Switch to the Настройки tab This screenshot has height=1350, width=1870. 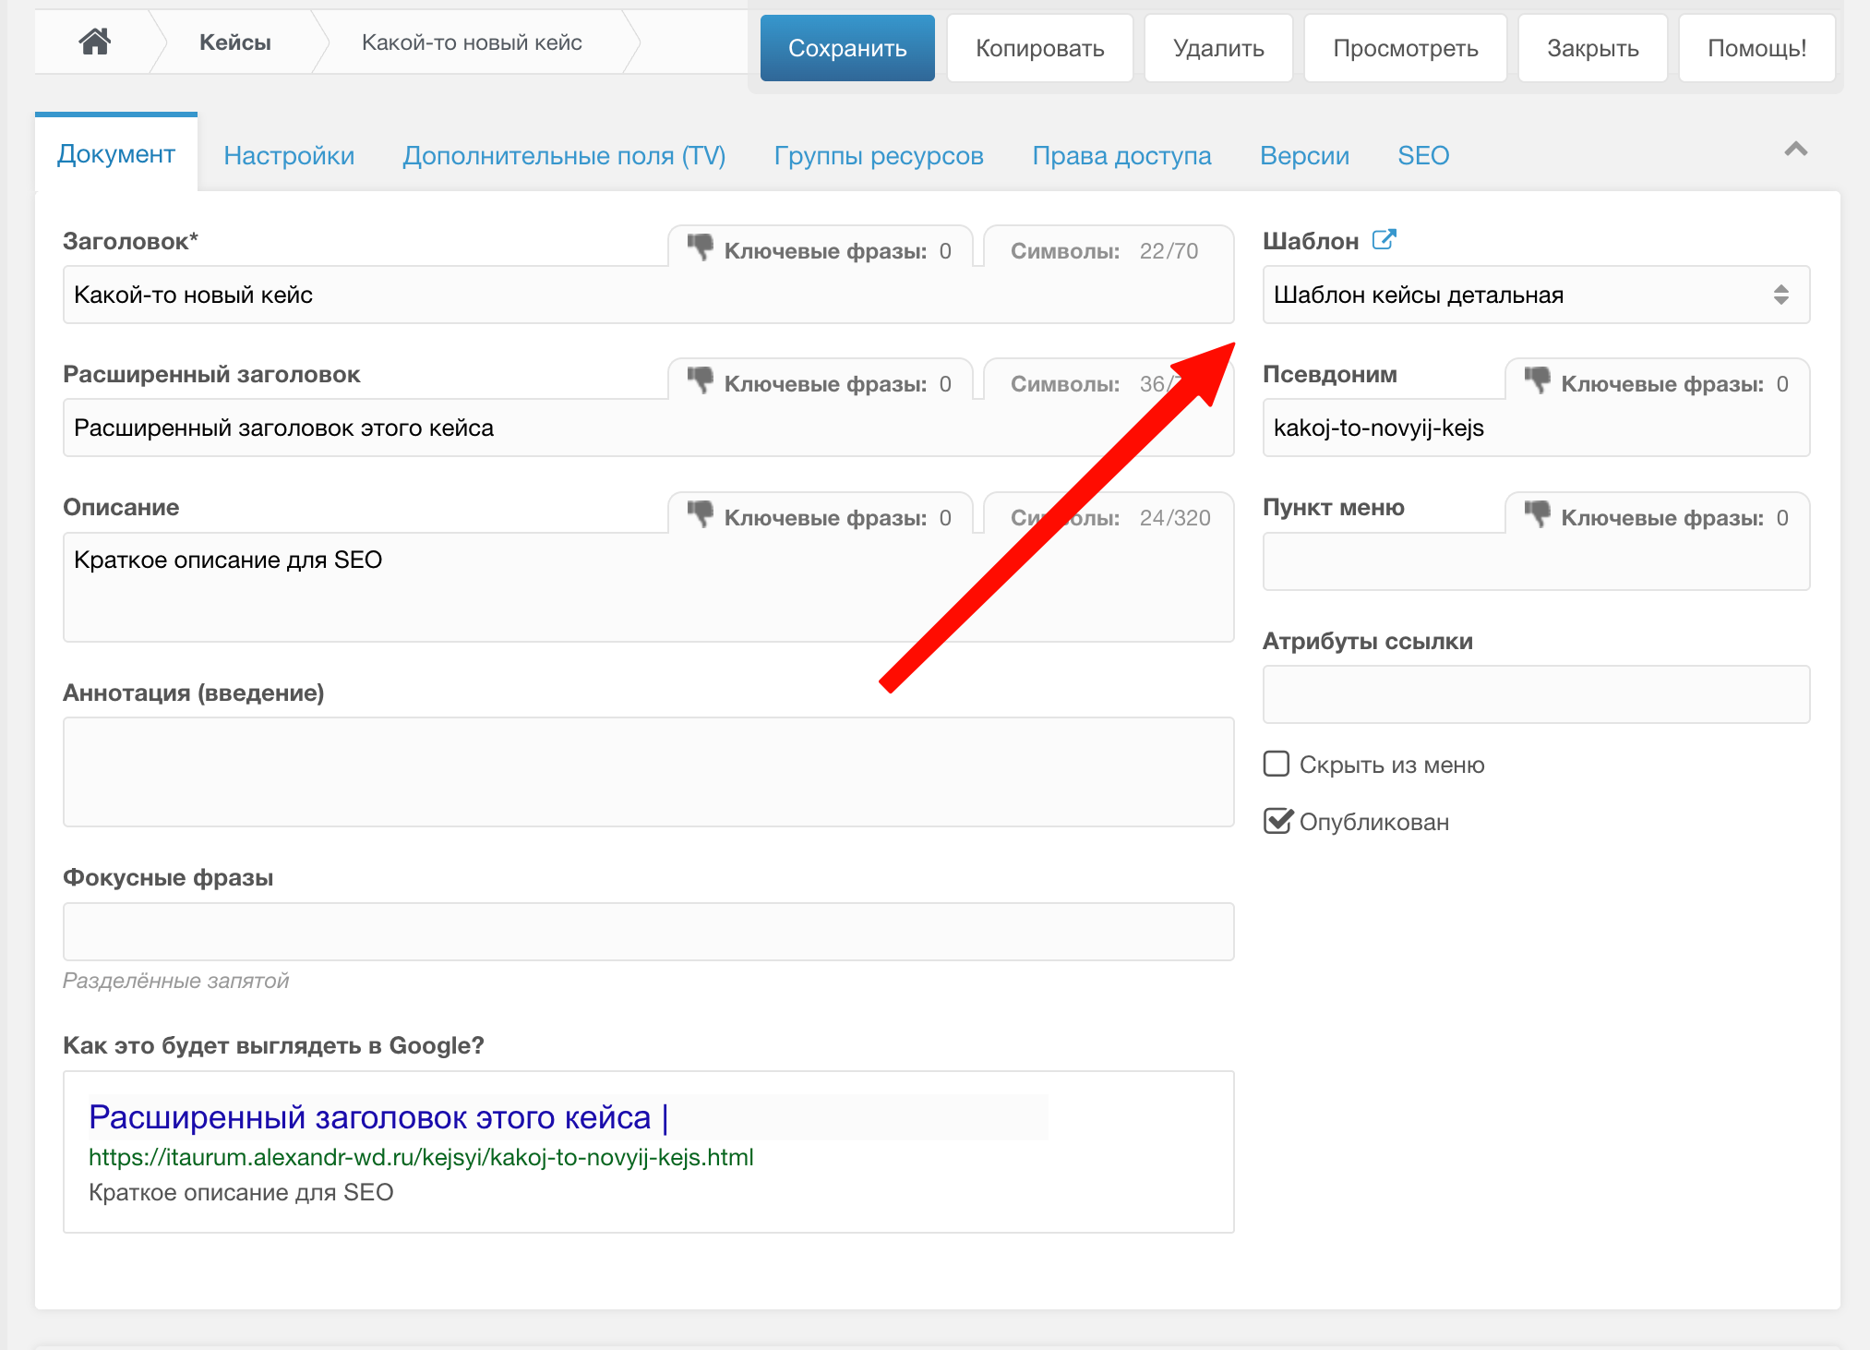point(289,155)
